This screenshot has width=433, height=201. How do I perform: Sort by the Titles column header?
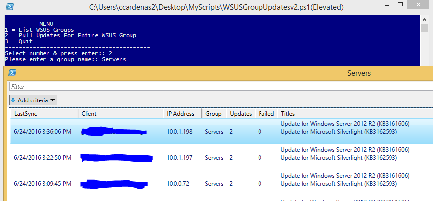pyautogui.click(x=355, y=114)
